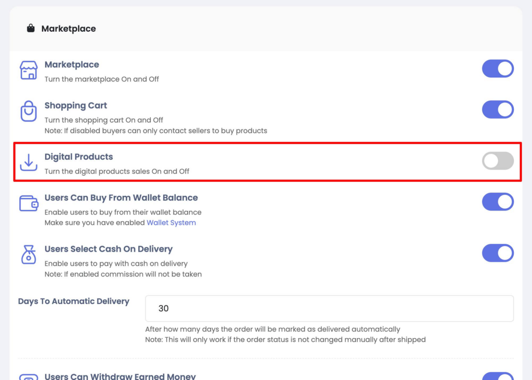This screenshot has height=380, width=532.
Task: Toggle Users Can Buy From Wallet Balance
Action: coord(498,202)
